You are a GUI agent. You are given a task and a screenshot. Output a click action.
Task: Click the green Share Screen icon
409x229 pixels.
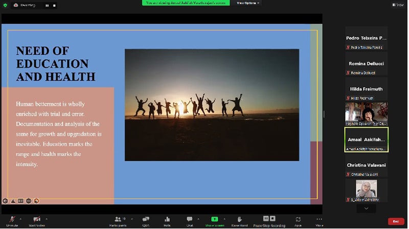click(x=215, y=219)
